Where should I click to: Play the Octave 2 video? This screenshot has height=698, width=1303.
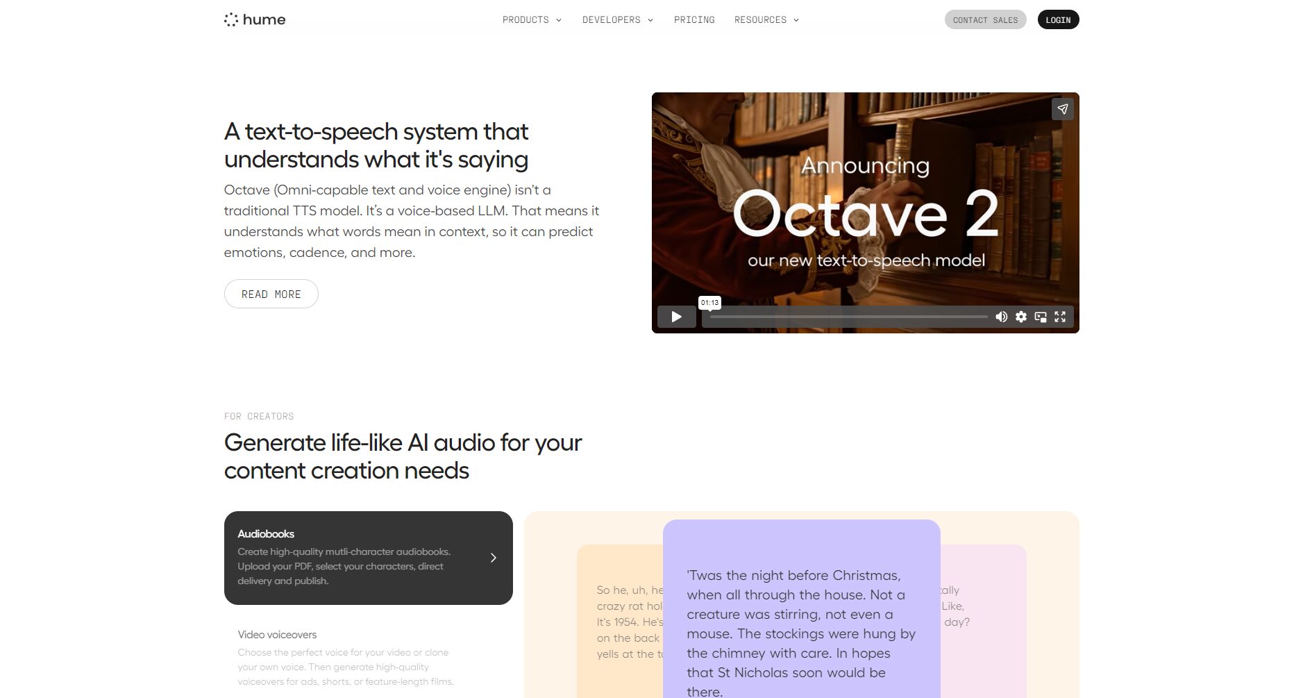tap(676, 317)
